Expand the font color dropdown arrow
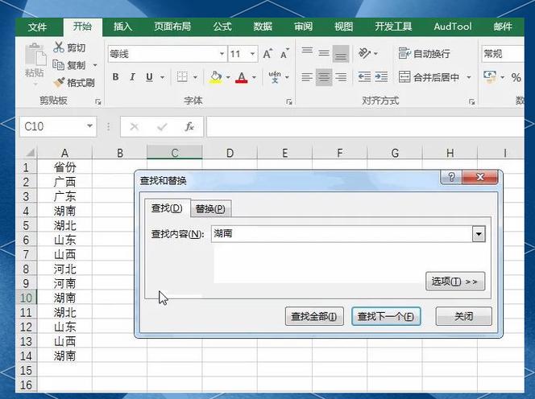The width and height of the screenshot is (535, 399). [x=254, y=77]
